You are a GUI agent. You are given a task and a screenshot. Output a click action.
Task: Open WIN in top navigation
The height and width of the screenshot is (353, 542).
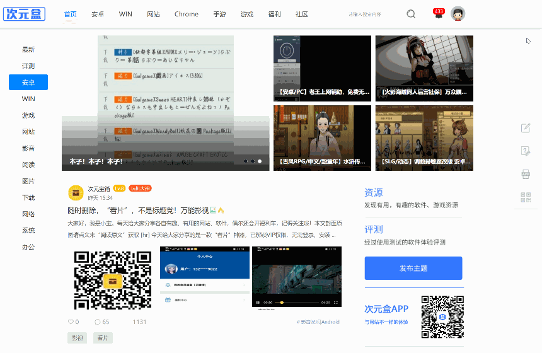click(x=125, y=14)
